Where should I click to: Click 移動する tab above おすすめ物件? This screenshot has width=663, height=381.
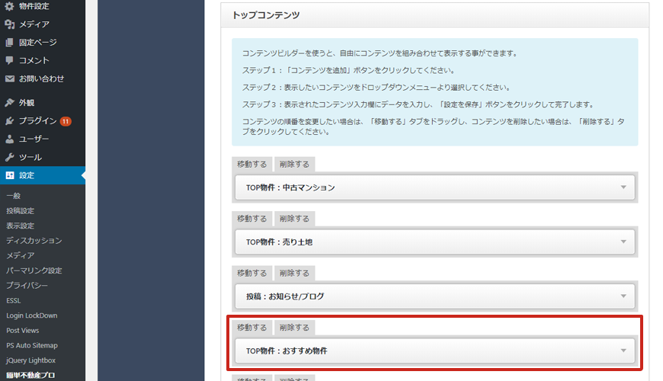(x=251, y=328)
